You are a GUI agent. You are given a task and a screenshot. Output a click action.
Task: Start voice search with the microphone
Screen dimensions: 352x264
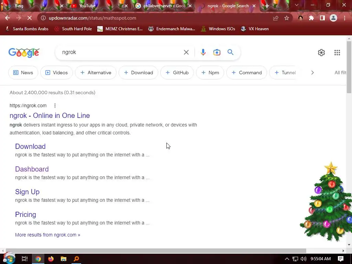coord(203,52)
